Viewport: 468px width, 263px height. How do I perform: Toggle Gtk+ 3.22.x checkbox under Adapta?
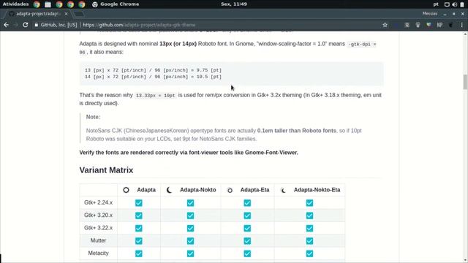tap(139, 228)
